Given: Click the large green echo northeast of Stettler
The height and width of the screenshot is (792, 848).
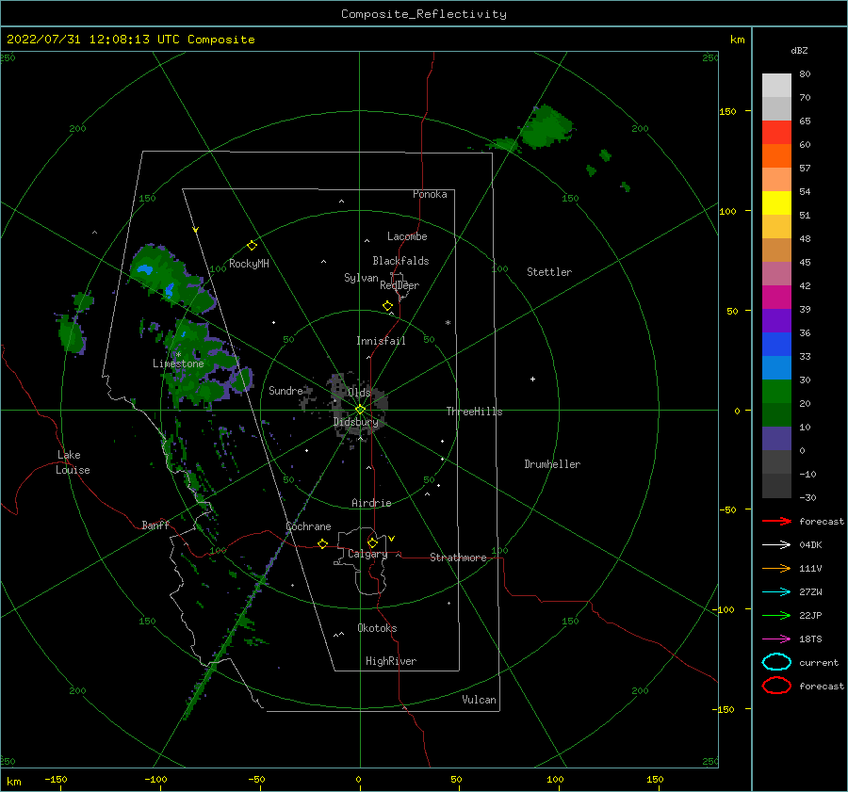Looking at the screenshot, I should point(546,127).
